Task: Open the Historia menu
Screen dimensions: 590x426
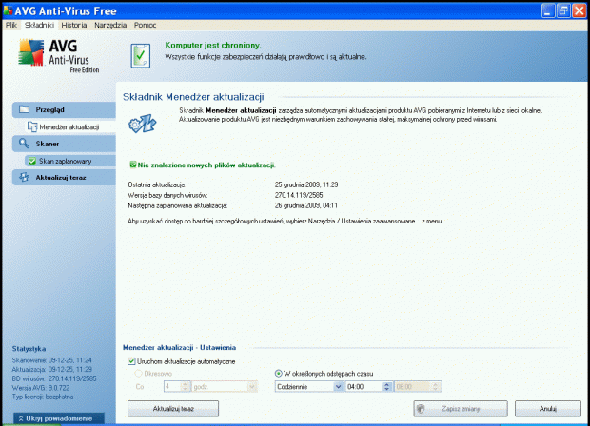Action: (x=74, y=25)
